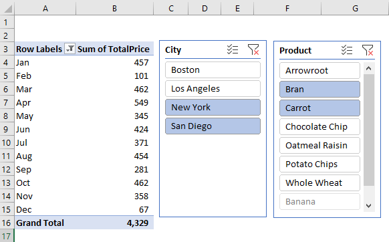Select column B header
The width and height of the screenshot is (389, 242).
(114, 8)
